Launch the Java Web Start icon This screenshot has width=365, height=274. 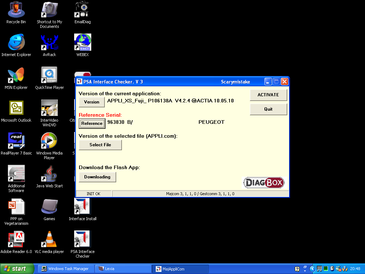coord(49,177)
